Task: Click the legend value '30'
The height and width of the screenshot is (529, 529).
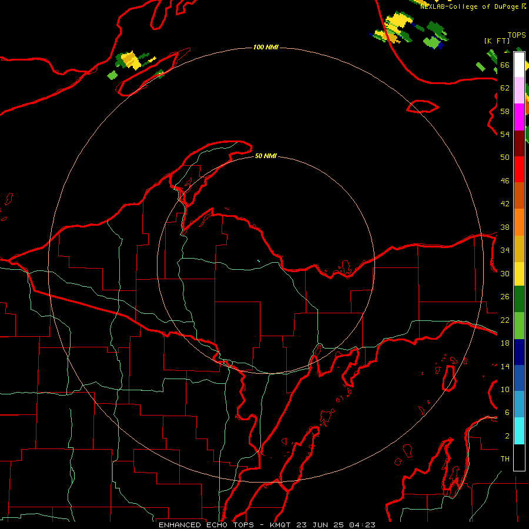Action: pyautogui.click(x=505, y=273)
